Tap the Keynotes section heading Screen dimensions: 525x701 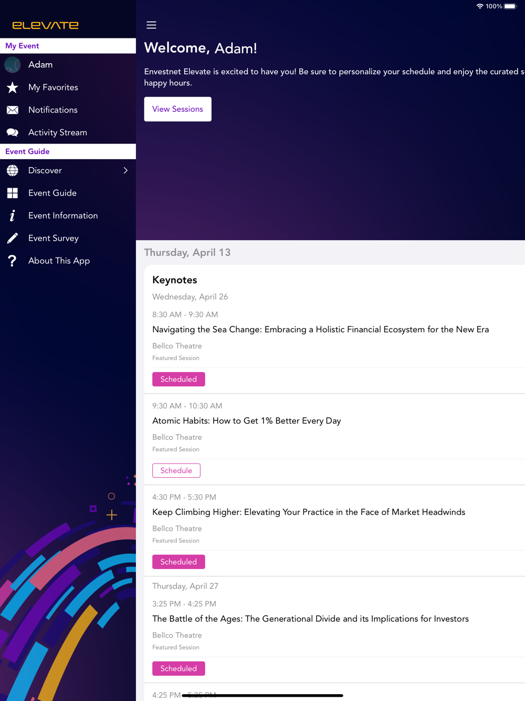[175, 280]
